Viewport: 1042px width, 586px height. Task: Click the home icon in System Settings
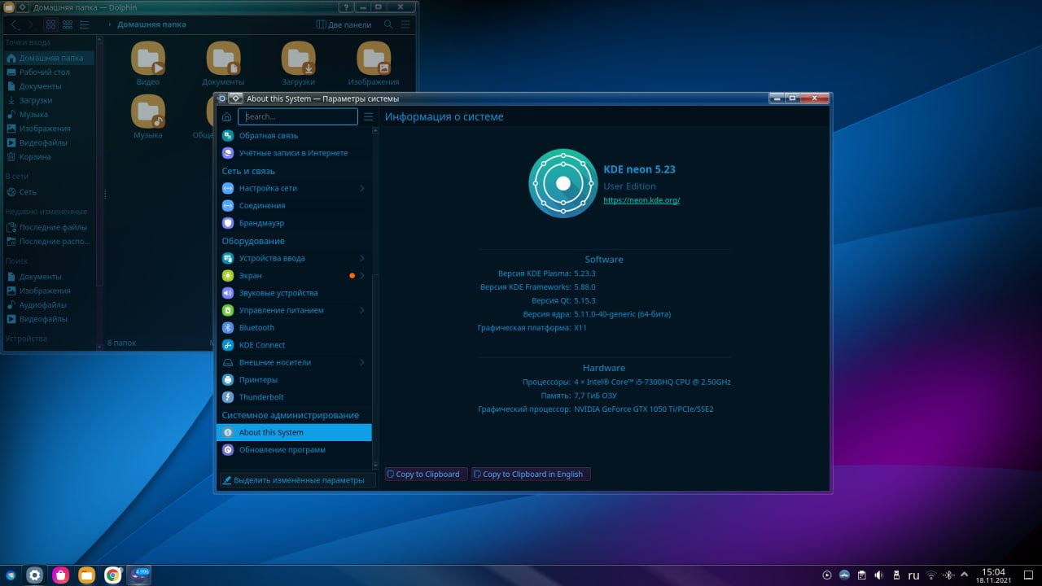tap(226, 117)
